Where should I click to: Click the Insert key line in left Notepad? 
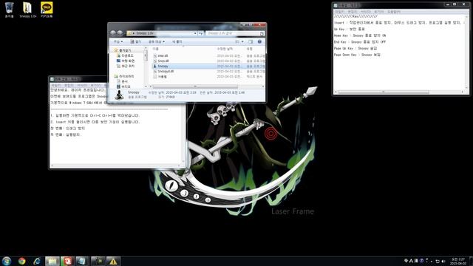point(95,122)
